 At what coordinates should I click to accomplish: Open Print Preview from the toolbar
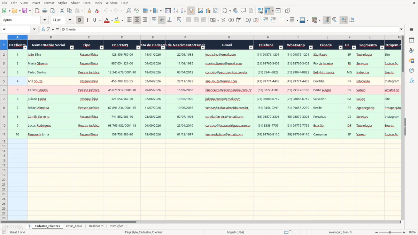coord(53,11)
